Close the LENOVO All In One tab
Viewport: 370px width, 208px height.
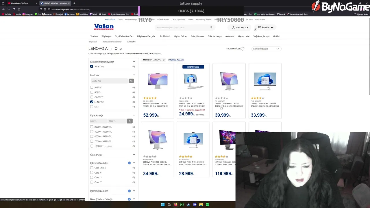pyautogui.click(x=69, y=3)
